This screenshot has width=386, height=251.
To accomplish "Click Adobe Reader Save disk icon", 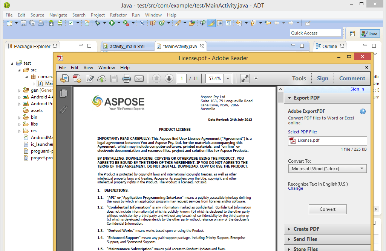I will [x=114, y=79].
